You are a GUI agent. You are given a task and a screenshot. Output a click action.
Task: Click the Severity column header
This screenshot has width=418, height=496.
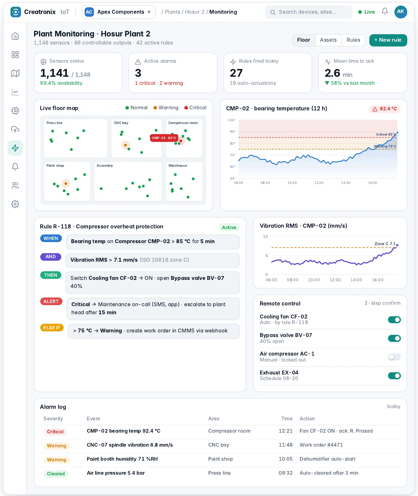[x=53, y=419]
